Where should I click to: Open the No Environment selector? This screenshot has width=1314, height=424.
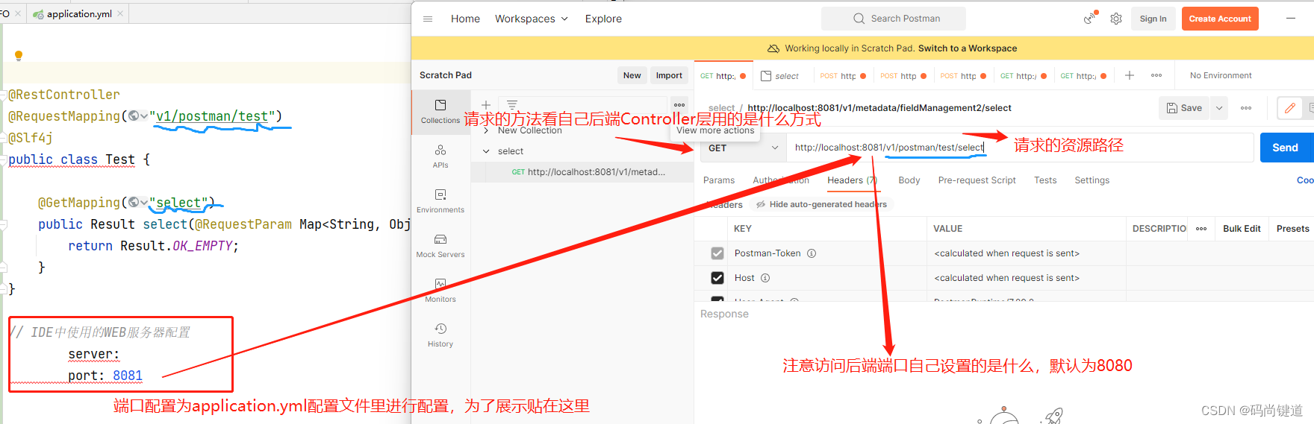(x=1221, y=75)
